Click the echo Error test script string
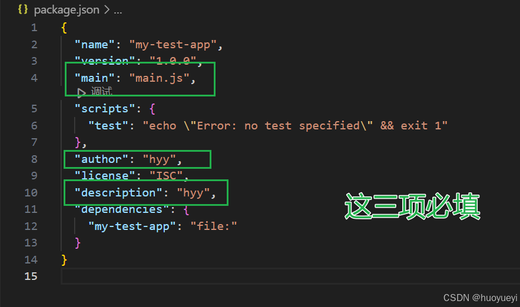This screenshot has width=520, height=307. [295, 126]
